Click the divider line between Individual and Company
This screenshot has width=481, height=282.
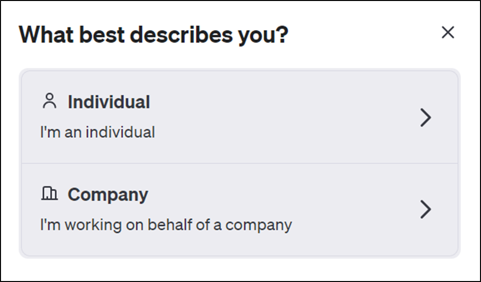[x=240, y=163]
